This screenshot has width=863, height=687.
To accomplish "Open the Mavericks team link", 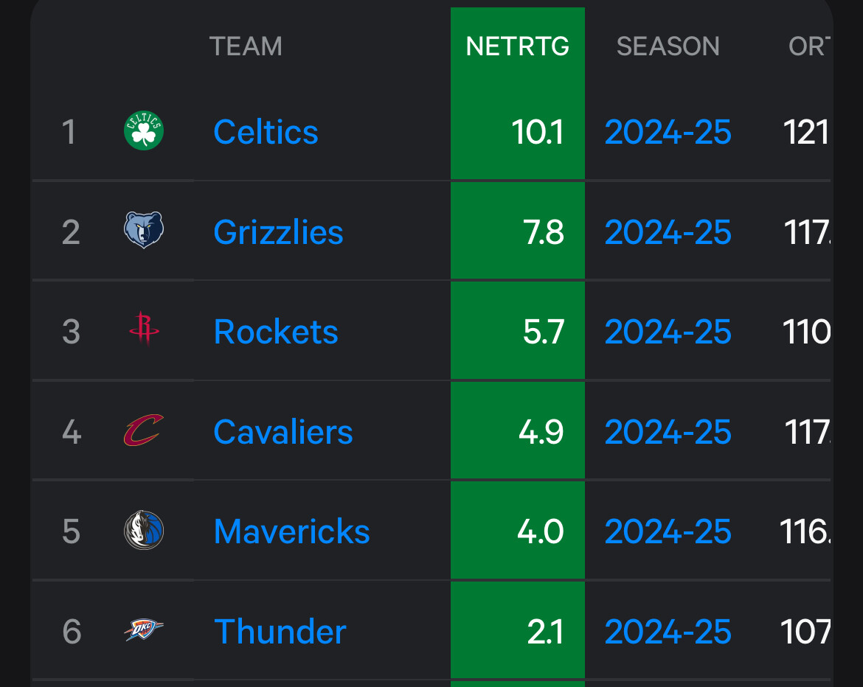I will tap(291, 531).
